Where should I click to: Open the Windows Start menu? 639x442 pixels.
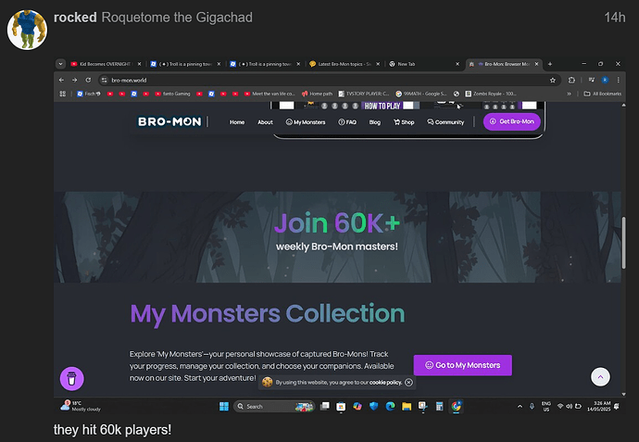click(224, 407)
